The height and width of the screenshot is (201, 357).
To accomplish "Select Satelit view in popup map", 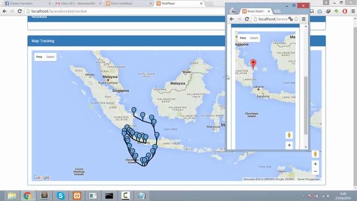I will click(x=254, y=38).
